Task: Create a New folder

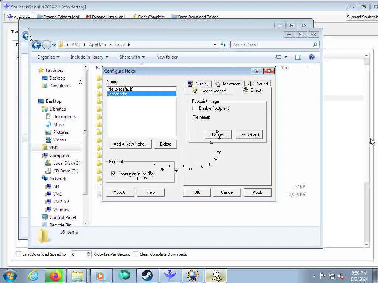Action: (167, 57)
